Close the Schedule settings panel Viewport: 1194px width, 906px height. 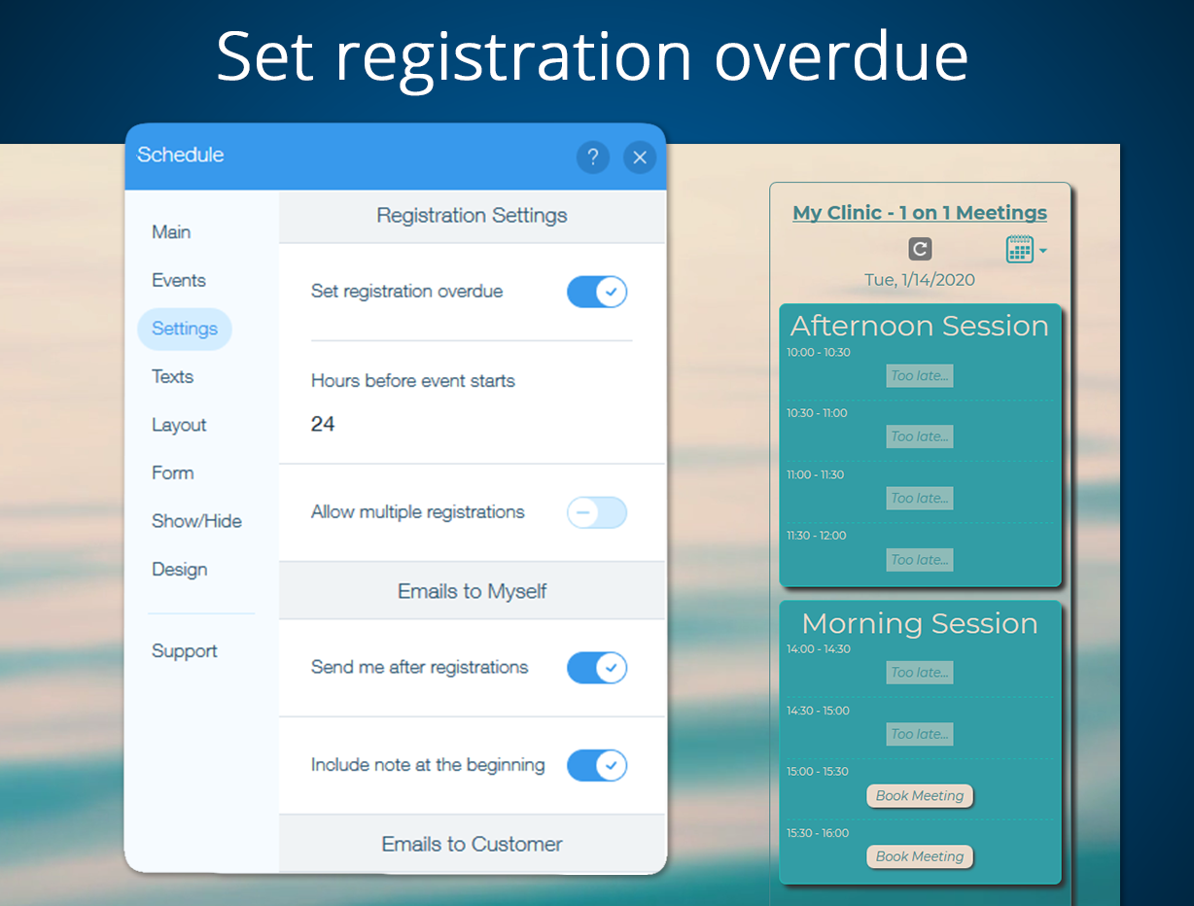pos(640,157)
